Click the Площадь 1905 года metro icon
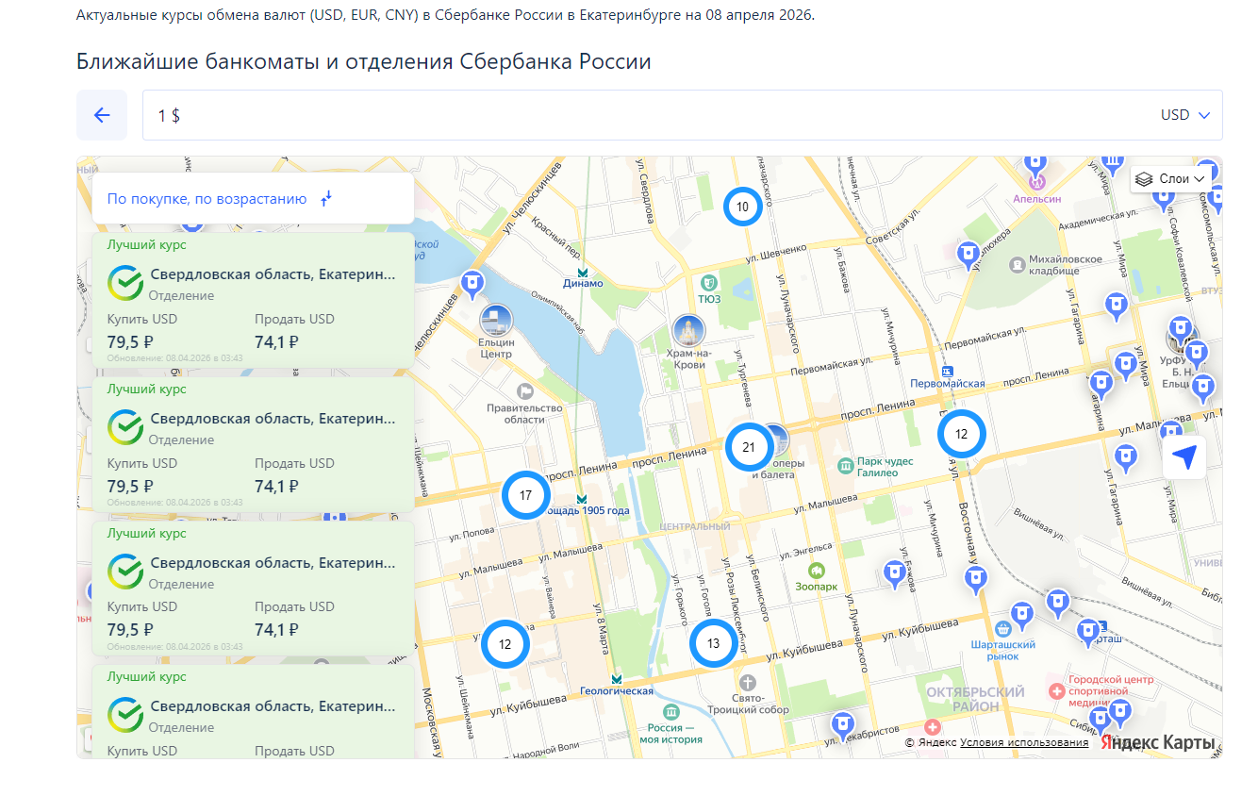 [582, 497]
